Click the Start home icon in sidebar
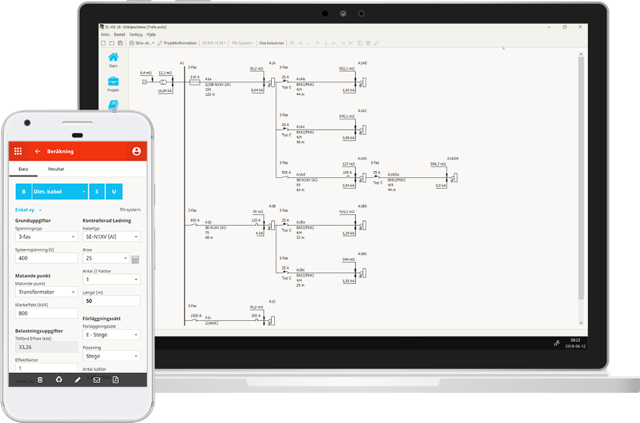 [x=113, y=58]
